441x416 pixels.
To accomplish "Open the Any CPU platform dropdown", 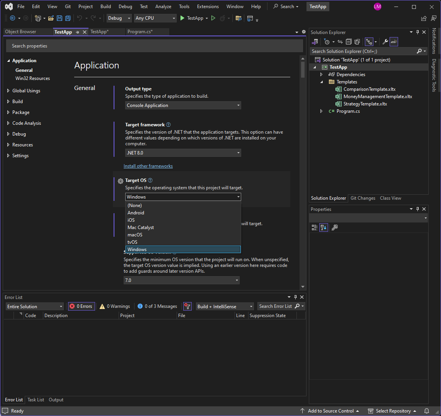I will [x=155, y=18].
